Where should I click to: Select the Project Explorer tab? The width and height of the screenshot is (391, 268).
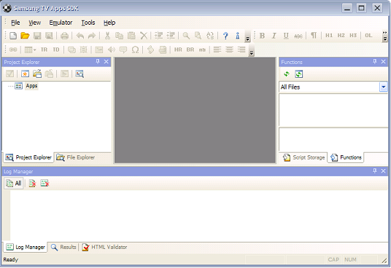point(28,157)
